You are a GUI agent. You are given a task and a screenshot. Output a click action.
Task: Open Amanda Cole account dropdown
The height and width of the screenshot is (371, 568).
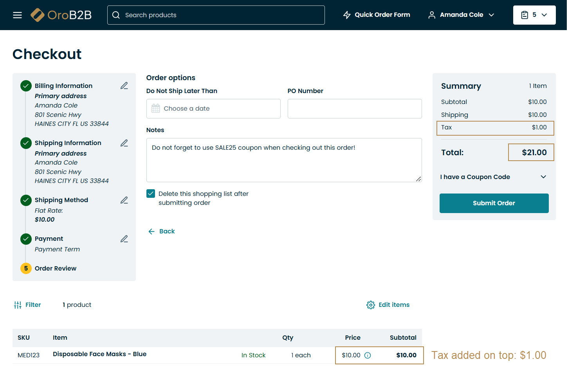(x=461, y=15)
